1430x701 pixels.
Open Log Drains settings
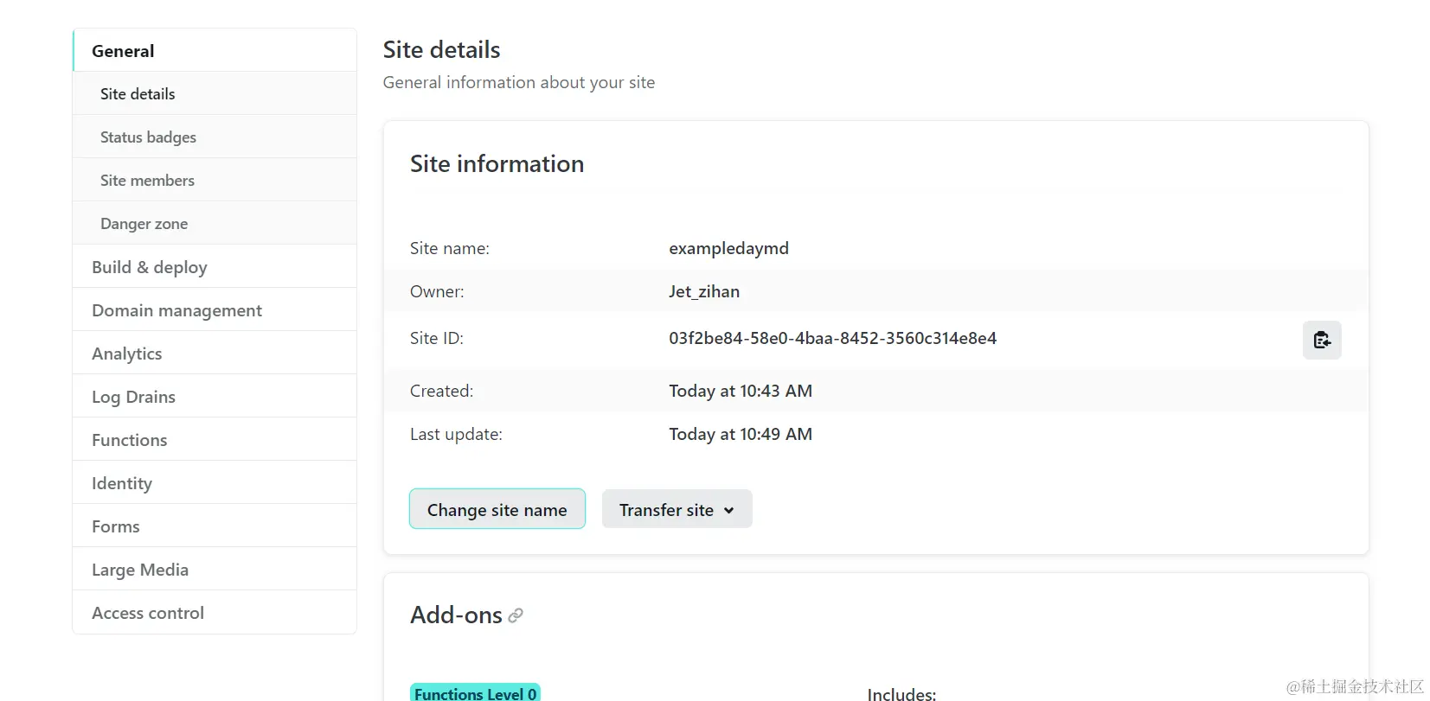tap(215, 396)
